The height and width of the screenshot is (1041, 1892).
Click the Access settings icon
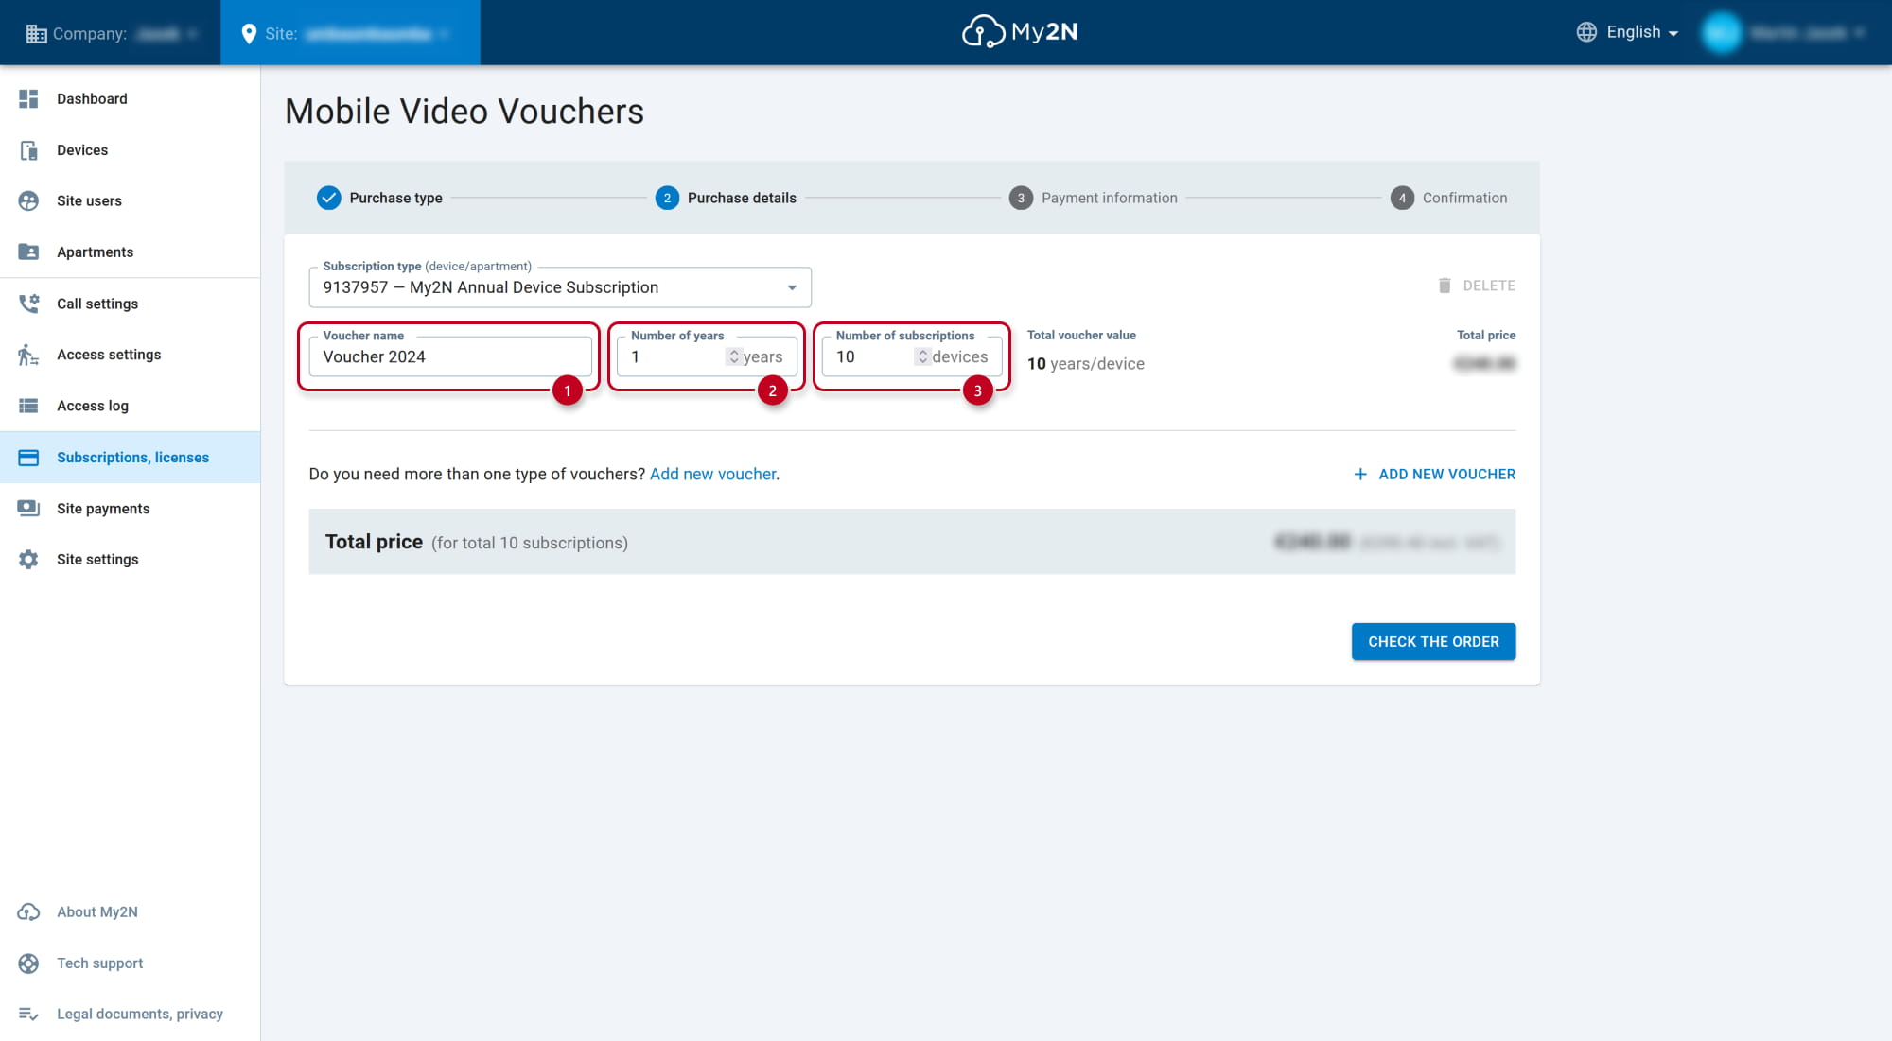click(28, 355)
